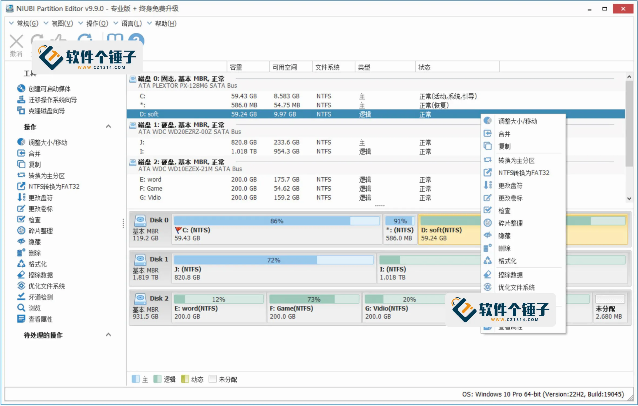Select E: word partition row

click(303, 180)
